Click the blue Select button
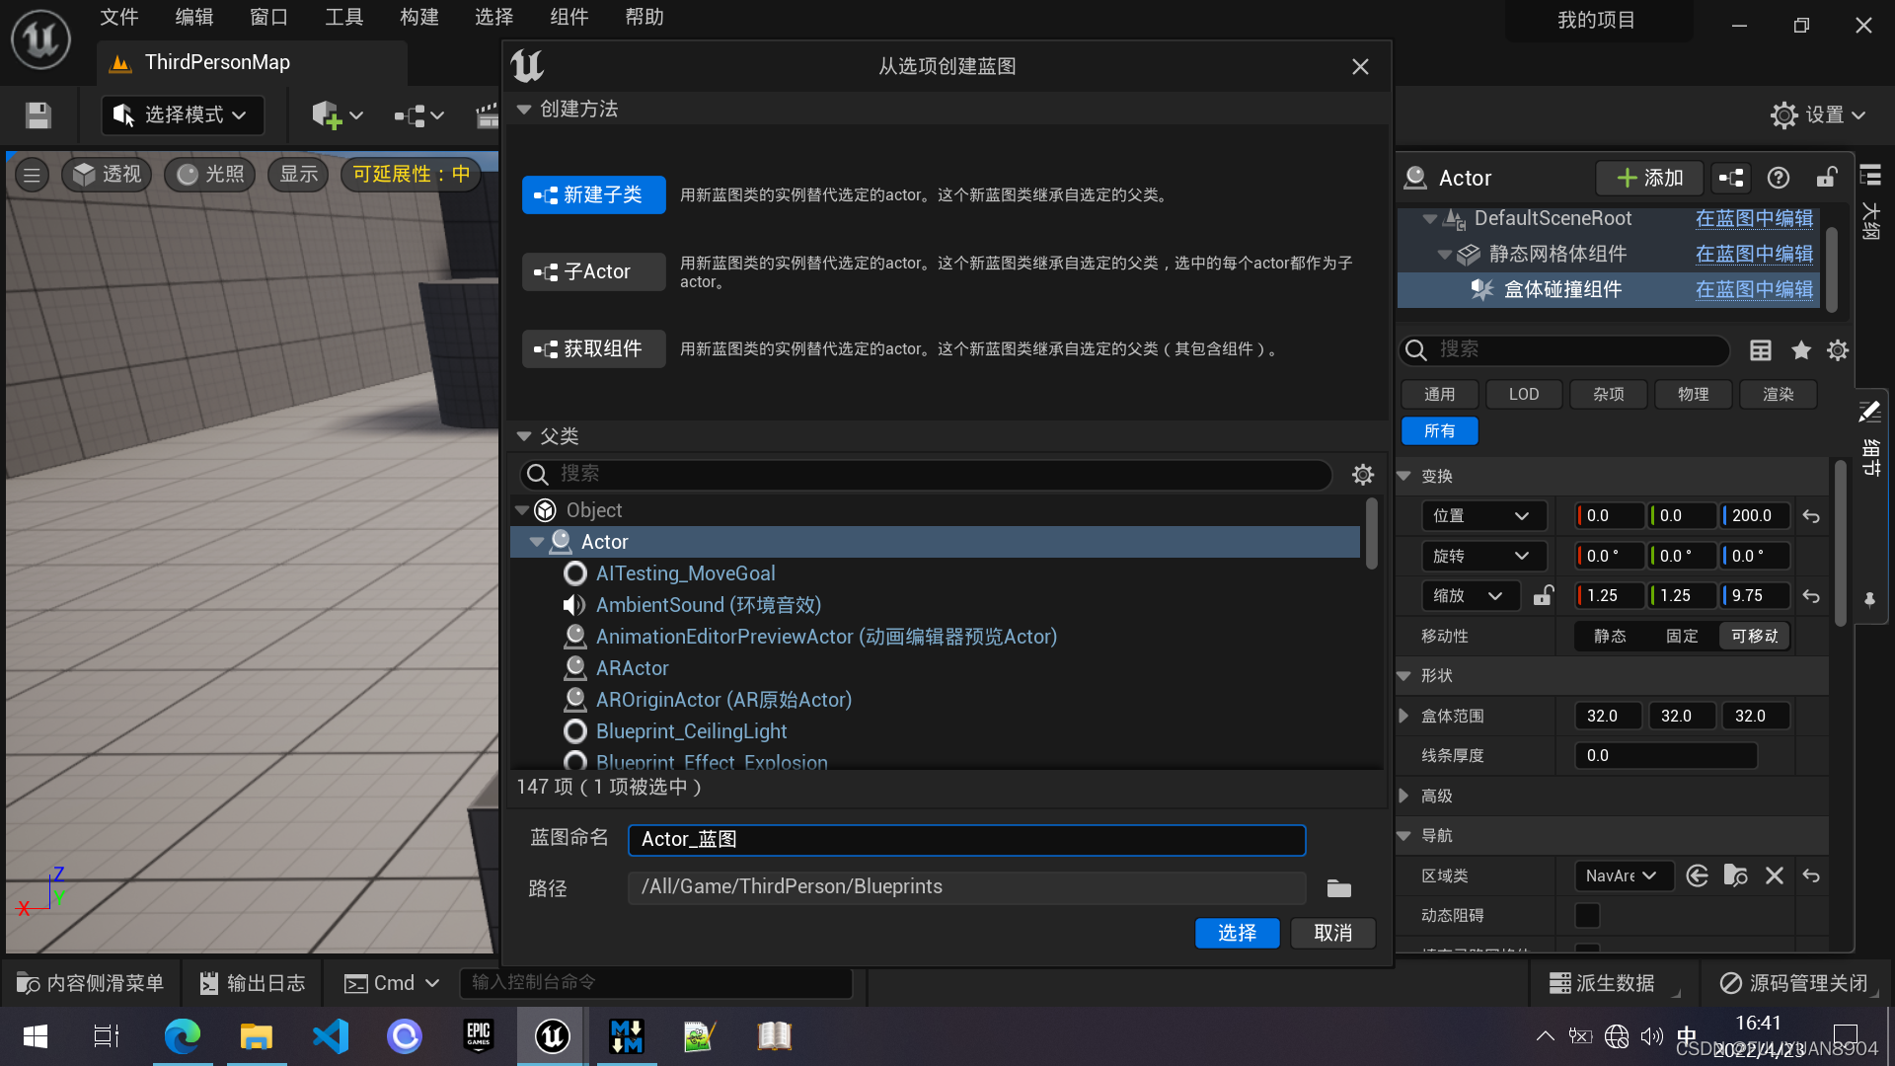The image size is (1895, 1066). coord(1237,933)
